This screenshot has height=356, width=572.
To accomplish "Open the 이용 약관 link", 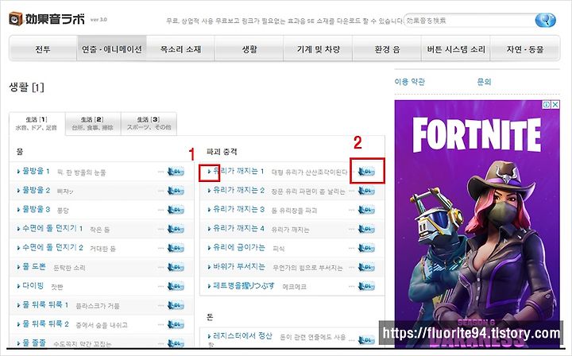I will [x=410, y=82].
